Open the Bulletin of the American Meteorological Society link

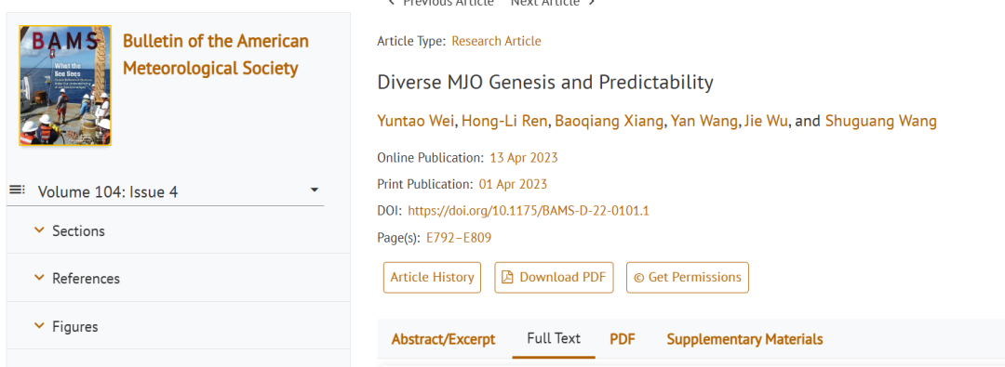click(x=215, y=55)
